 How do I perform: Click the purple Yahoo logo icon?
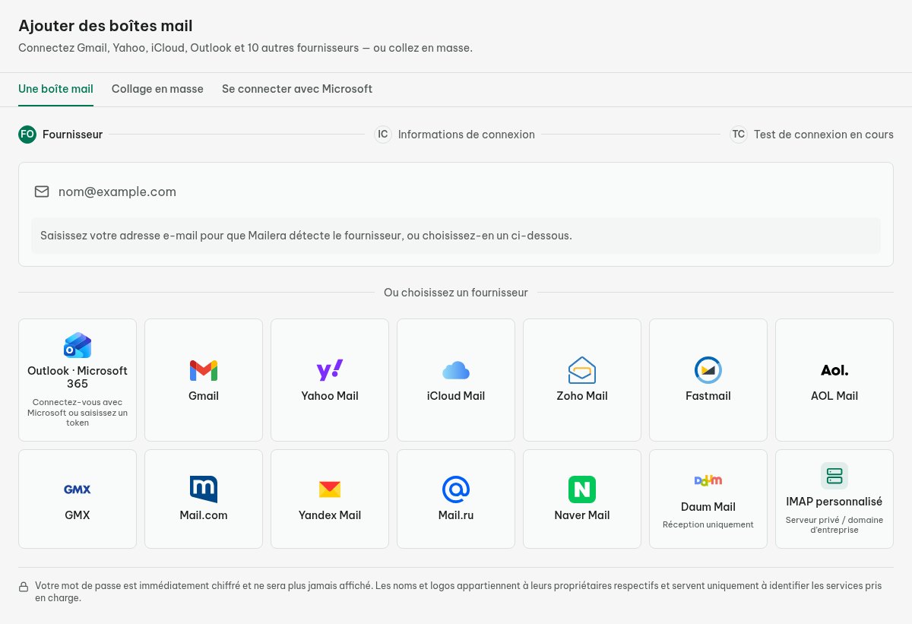[x=330, y=370]
